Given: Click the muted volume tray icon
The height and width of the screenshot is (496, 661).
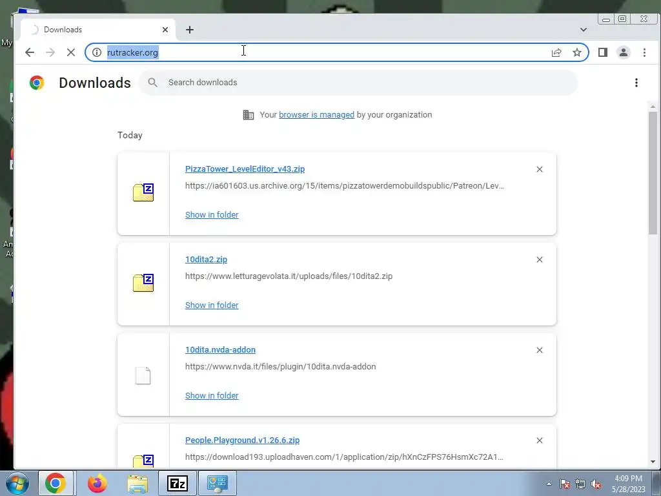Looking at the screenshot, I should click(596, 484).
